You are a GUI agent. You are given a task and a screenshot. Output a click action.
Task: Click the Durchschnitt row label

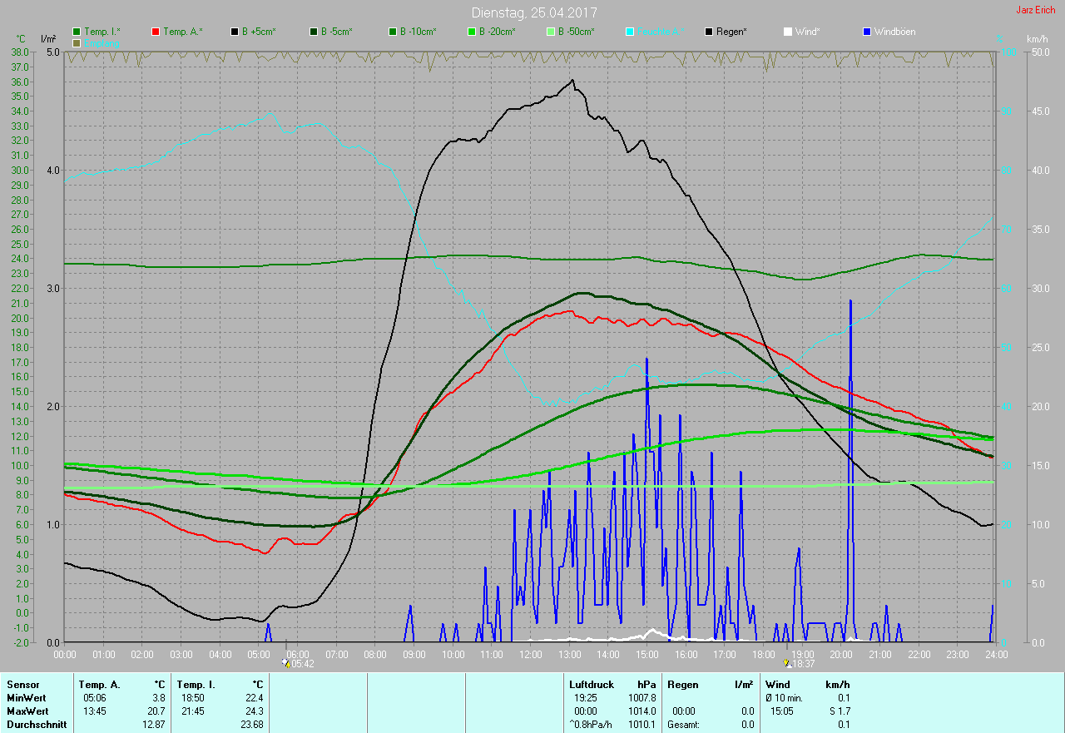click(37, 725)
